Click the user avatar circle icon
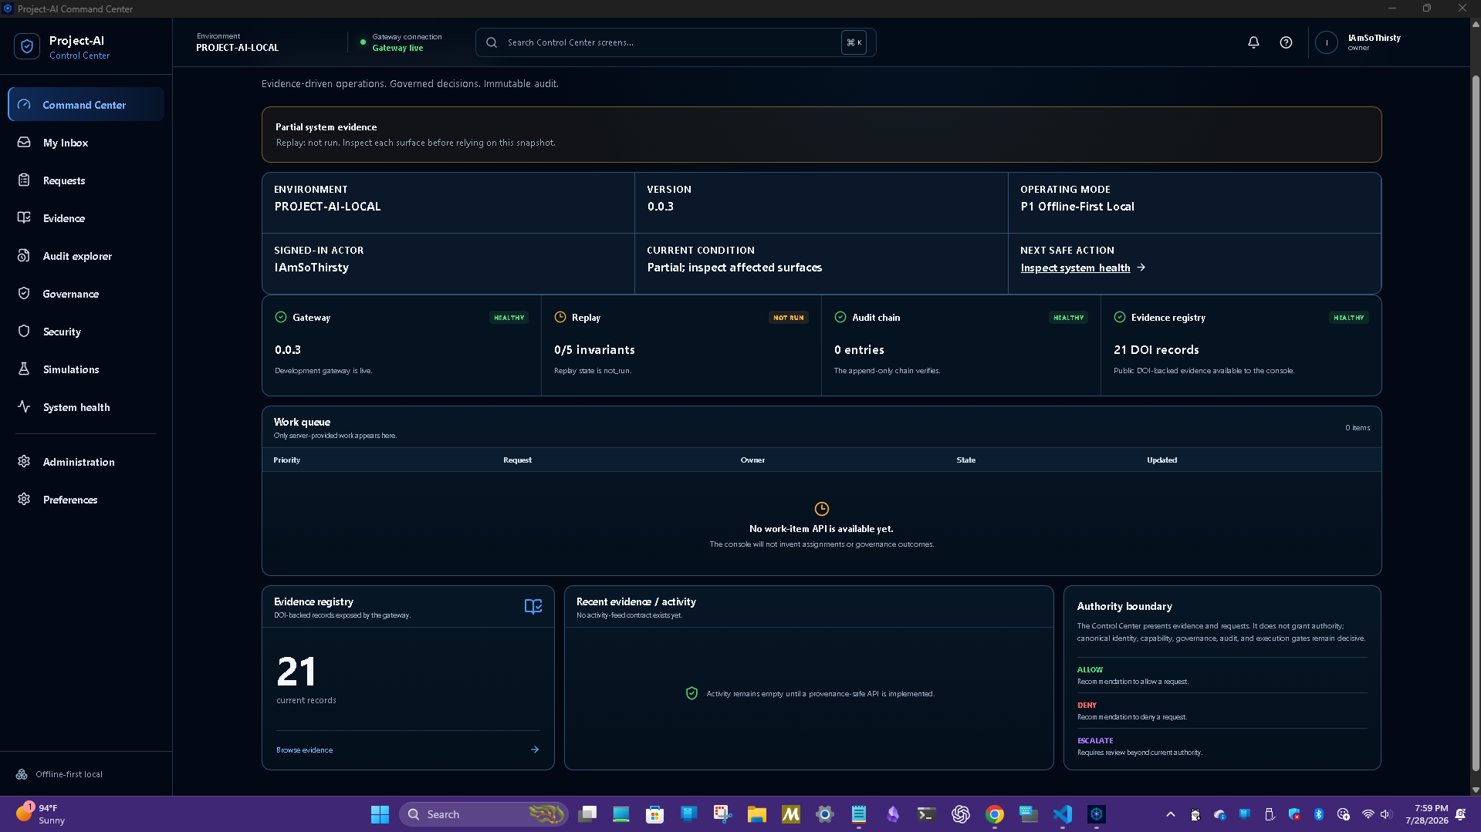This screenshot has width=1481, height=832. coord(1327,42)
